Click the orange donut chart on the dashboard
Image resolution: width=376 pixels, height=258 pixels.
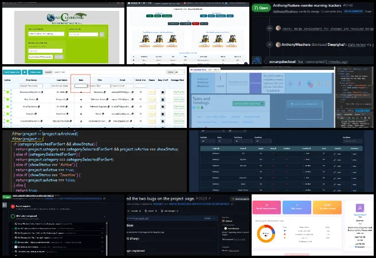pos(266,234)
